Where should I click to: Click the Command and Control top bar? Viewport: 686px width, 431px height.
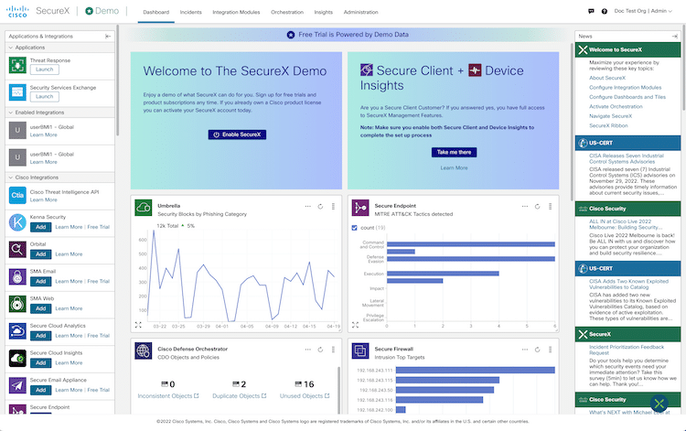point(471,244)
